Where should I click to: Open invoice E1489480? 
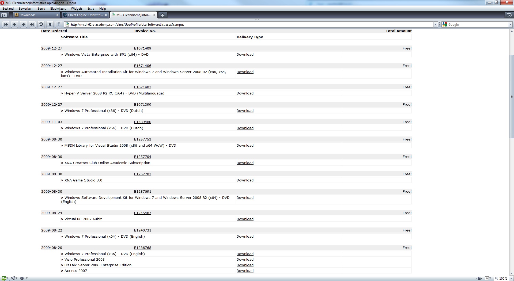click(x=143, y=122)
